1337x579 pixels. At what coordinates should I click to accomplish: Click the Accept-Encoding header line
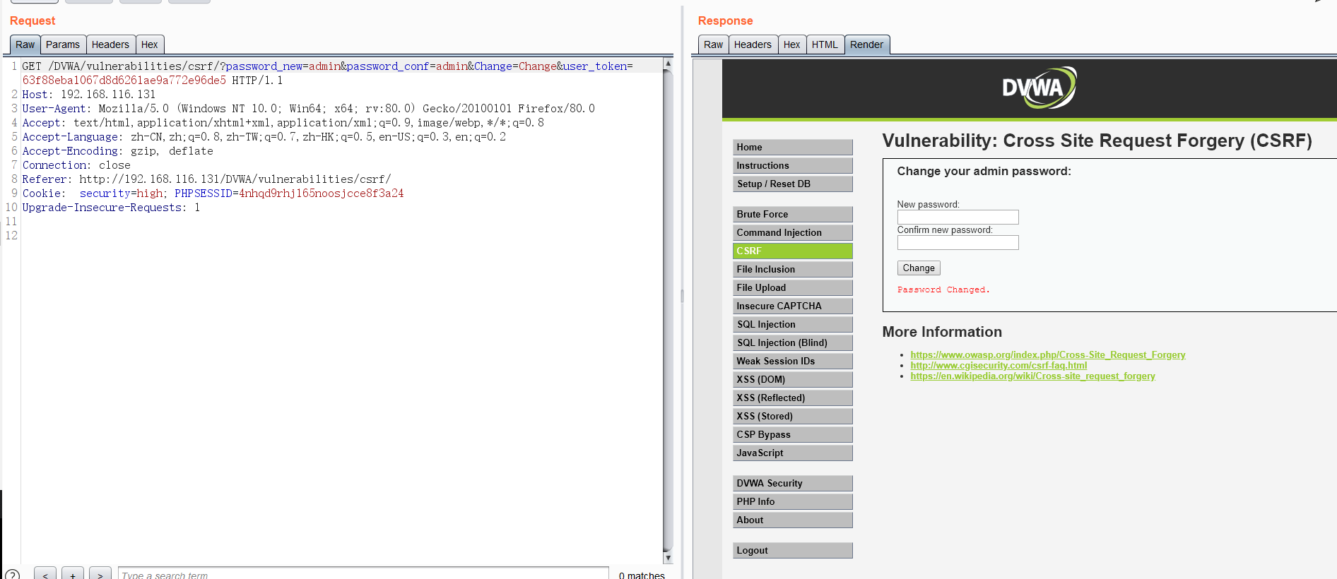117,151
